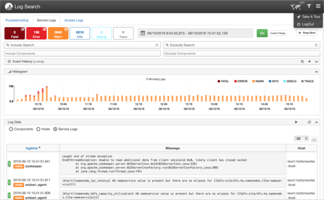
Task: Click the green Go button
Action: (262, 33)
